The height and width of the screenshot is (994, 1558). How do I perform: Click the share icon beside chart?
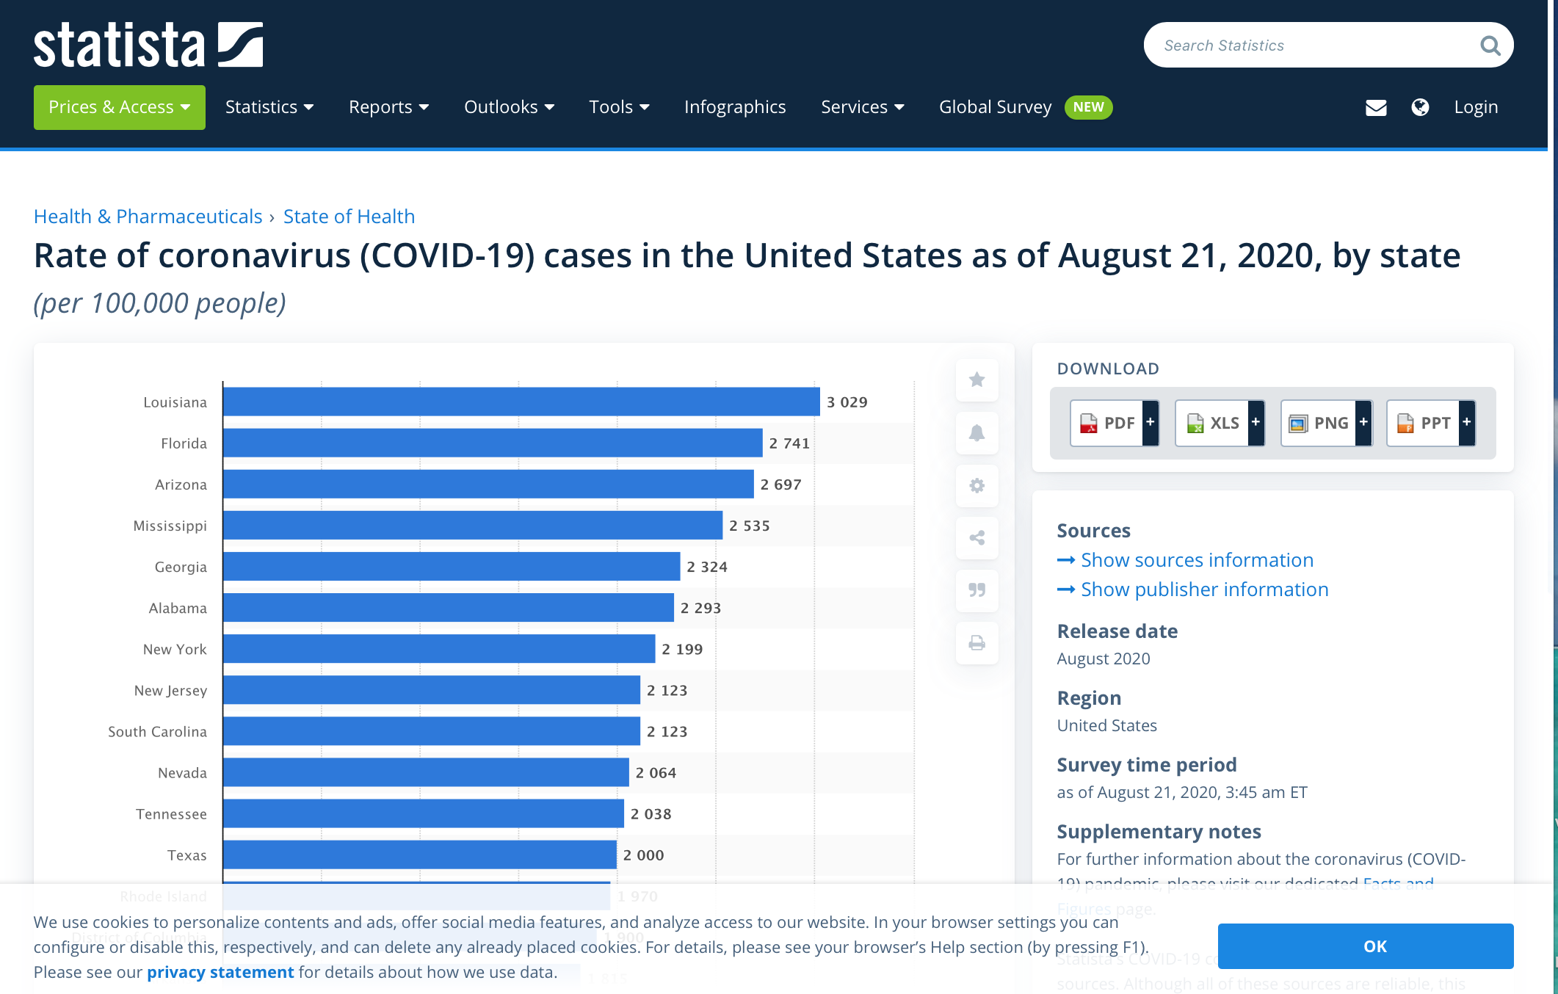click(x=977, y=538)
